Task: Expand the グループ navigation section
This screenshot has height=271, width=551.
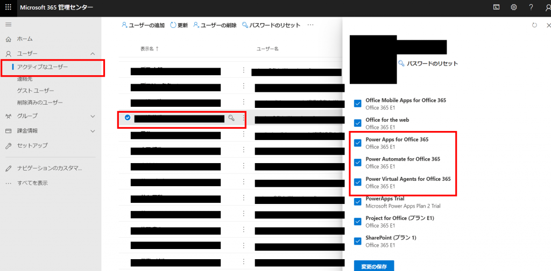Action: click(x=93, y=116)
